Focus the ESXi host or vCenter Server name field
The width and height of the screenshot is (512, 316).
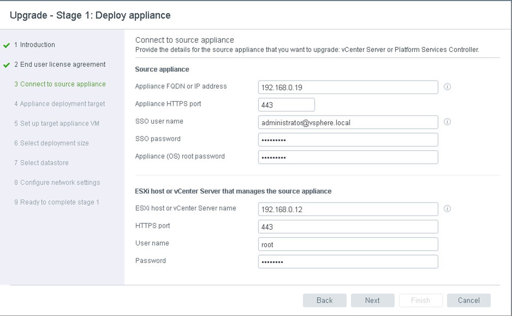pyautogui.click(x=348, y=209)
